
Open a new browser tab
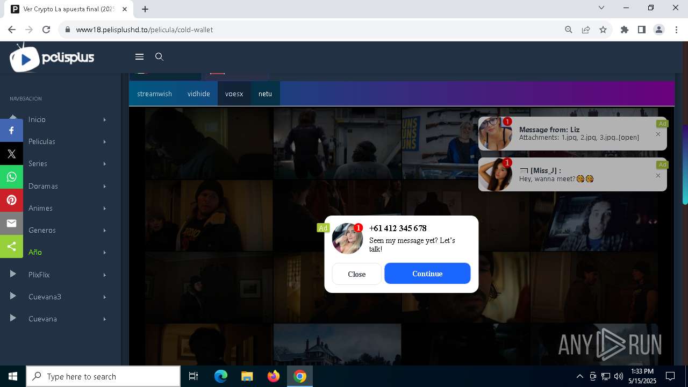145,9
